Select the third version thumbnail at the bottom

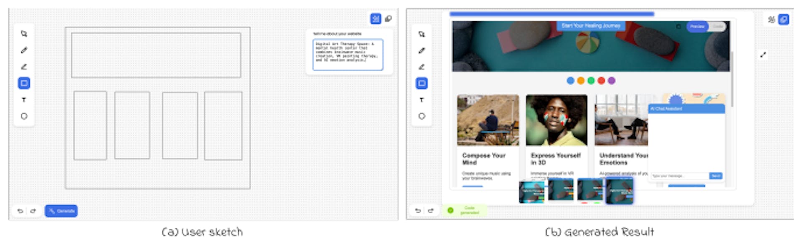(x=590, y=190)
